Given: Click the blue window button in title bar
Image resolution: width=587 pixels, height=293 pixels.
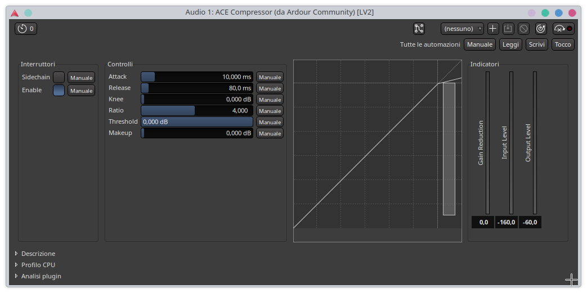Looking at the screenshot, I should tap(558, 13).
